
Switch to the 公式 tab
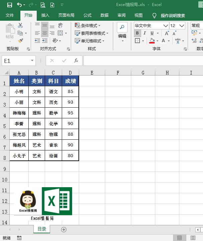click(87, 15)
